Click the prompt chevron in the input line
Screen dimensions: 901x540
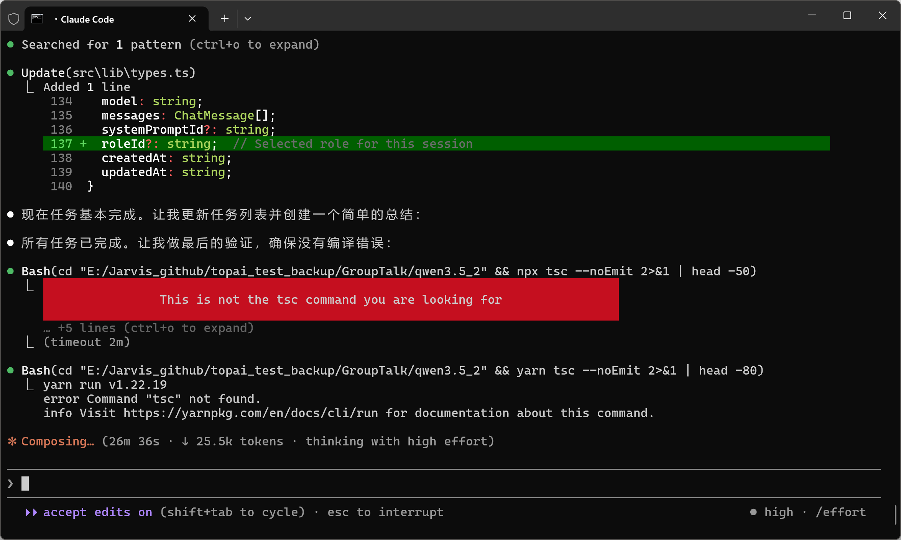click(10, 483)
